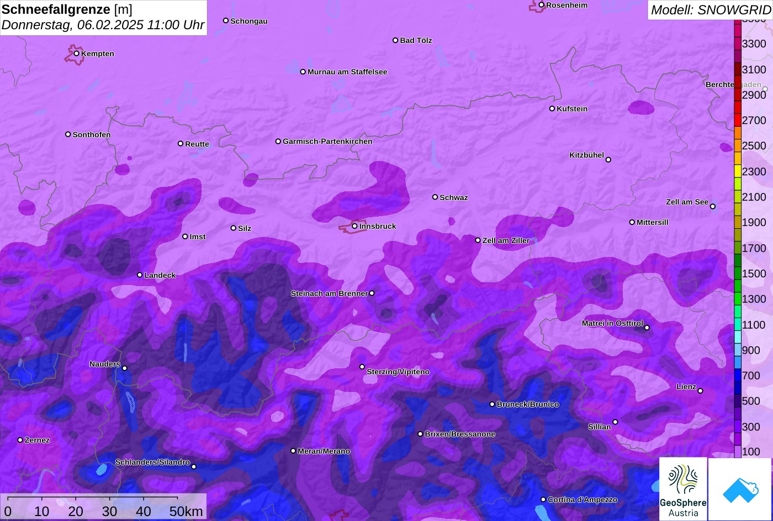Click the Reutte label

[x=197, y=144]
